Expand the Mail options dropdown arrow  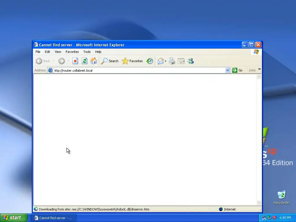(166, 61)
